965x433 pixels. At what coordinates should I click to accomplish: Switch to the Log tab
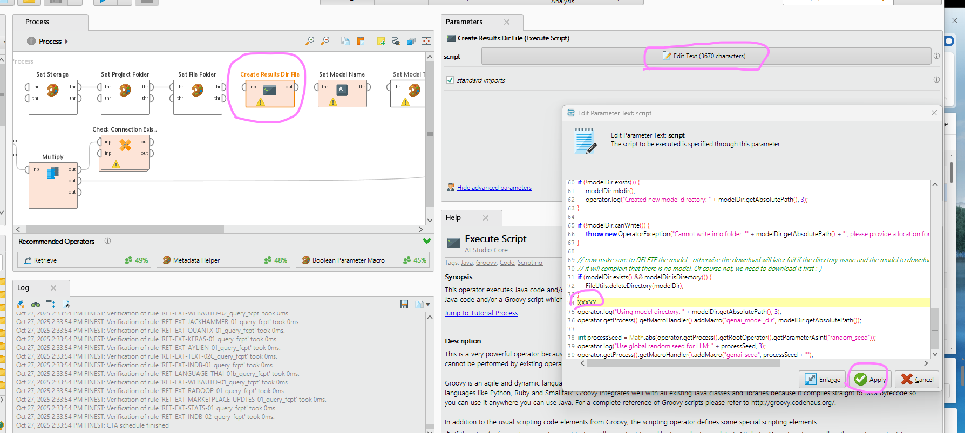point(23,288)
